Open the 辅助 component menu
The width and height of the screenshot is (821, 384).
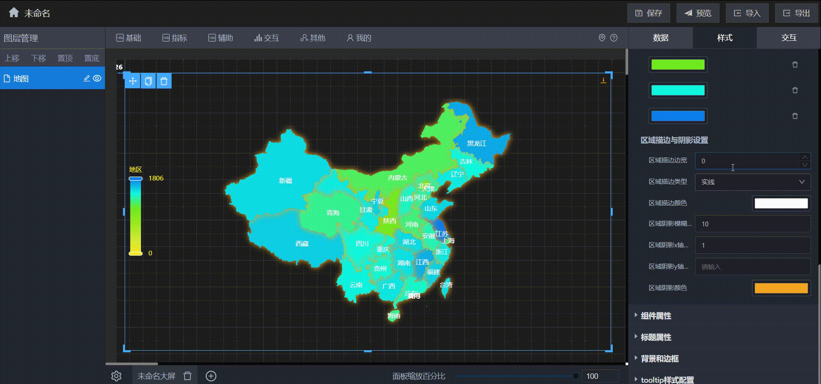click(221, 38)
